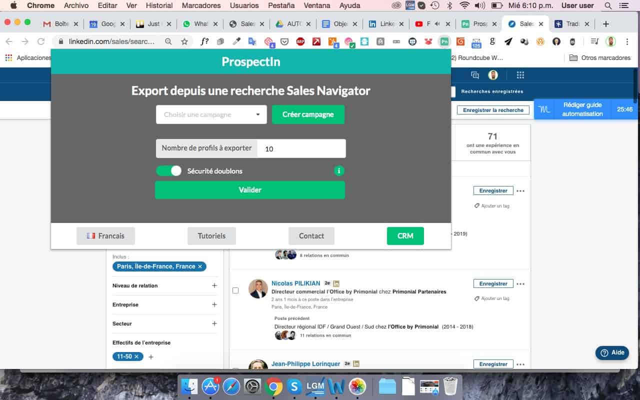The height and width of the screenshot is (400, 640).
Task: Click the WhatFont f? extension icon
Action: pyautogui.click(x=204, y=41)
